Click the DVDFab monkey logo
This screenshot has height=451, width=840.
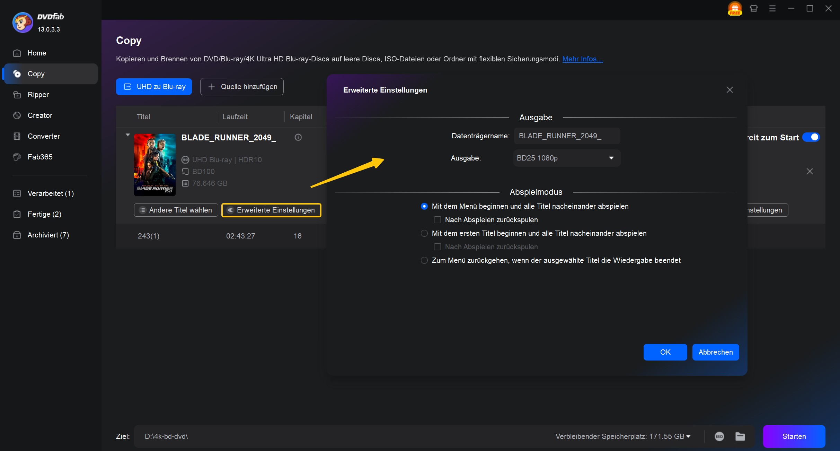pos(23,23)
